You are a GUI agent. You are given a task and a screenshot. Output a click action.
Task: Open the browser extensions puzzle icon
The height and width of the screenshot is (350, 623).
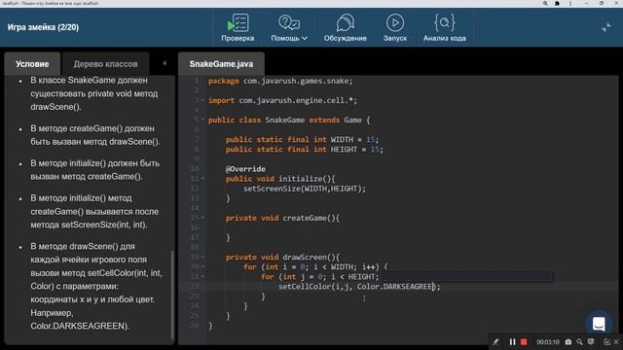[557, 3]
